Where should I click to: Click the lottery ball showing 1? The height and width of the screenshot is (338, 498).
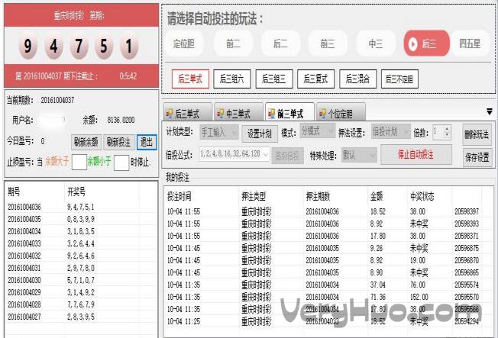pyautogui.click(x=129, y=46)
